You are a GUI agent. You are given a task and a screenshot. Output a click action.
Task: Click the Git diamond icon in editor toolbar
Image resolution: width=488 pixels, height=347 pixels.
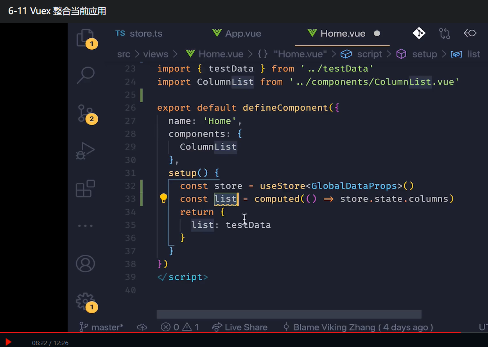coord(419,33)
